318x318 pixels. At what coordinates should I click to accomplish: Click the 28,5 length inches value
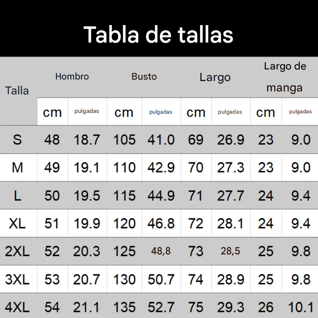231,251
